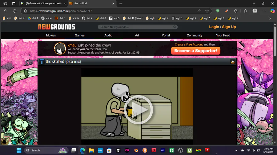
Task: Click the Newgrounds logo
Action: click(x=57, y=27)
